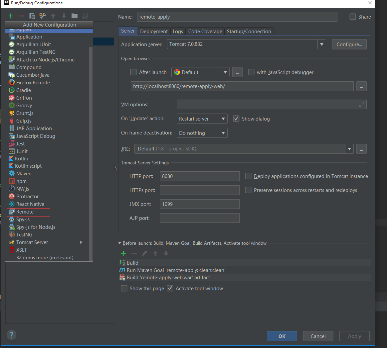Viewport: 387px width, 348px height.
Task: Select Run Maven Goal 'remote-apply: clean:clean' task
Action: pos(245,270)
